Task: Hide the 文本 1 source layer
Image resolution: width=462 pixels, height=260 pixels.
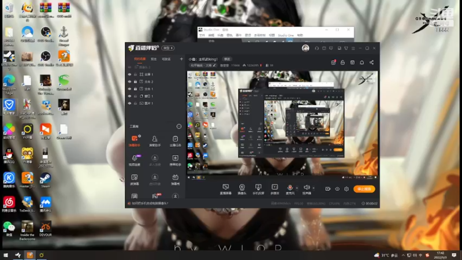Action: (x=129, y=89)
